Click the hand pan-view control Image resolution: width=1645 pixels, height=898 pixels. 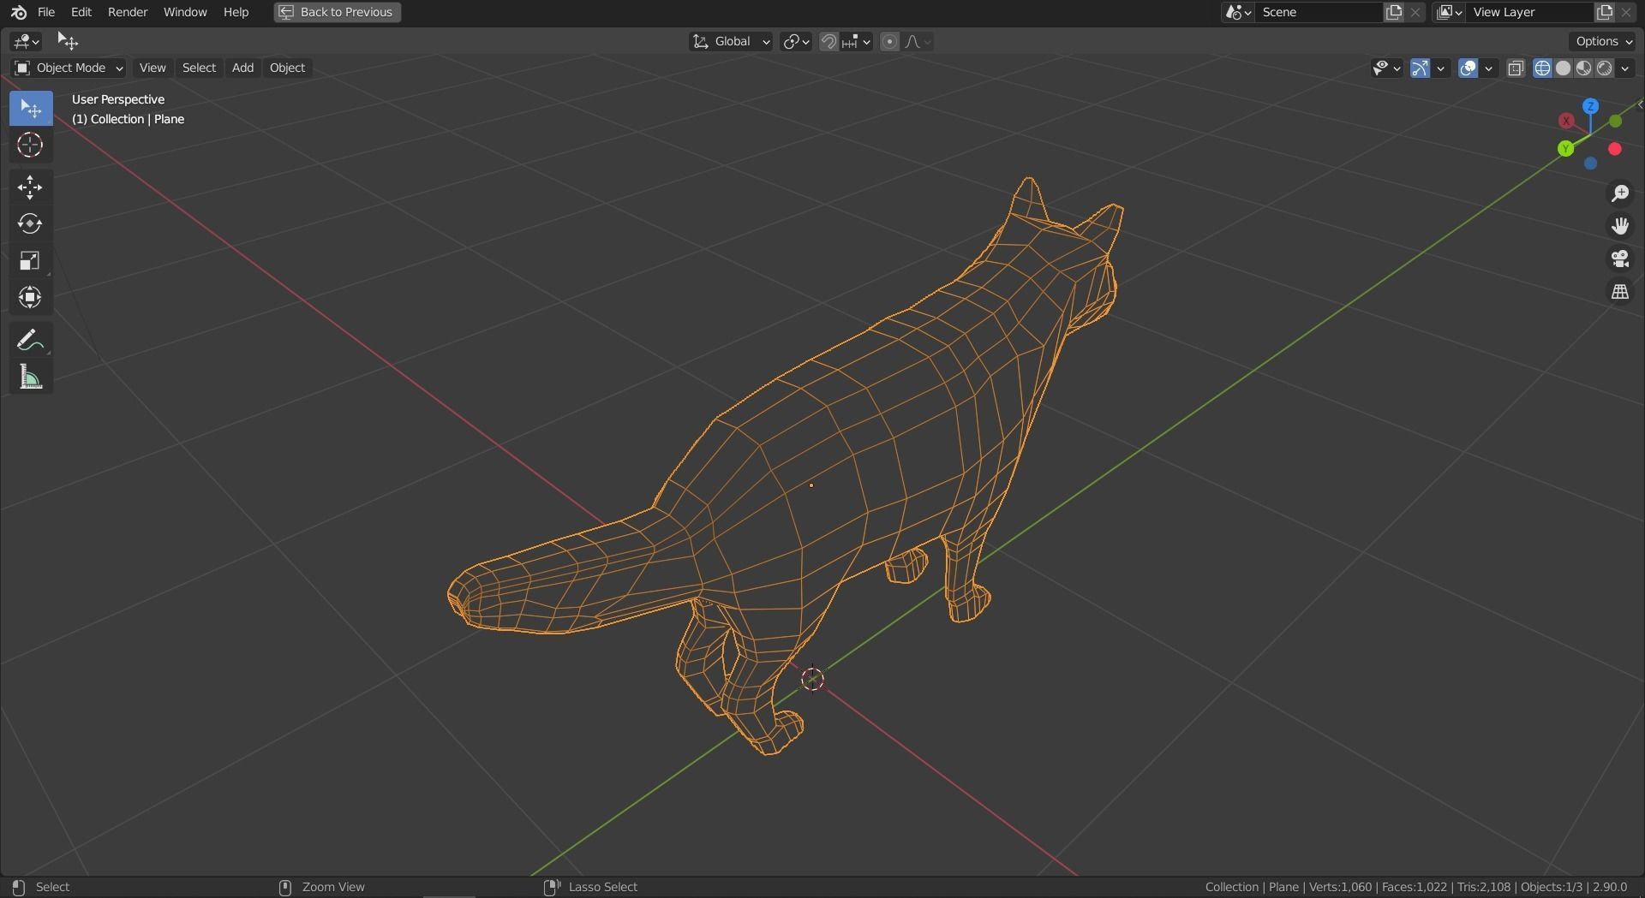1619,226
